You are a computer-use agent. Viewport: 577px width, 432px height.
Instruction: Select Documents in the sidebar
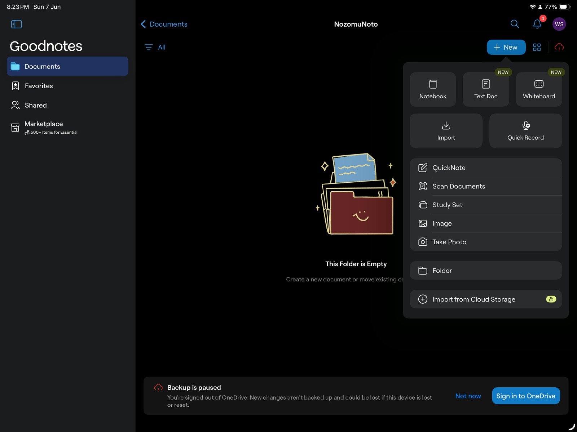tap(67, 66)
